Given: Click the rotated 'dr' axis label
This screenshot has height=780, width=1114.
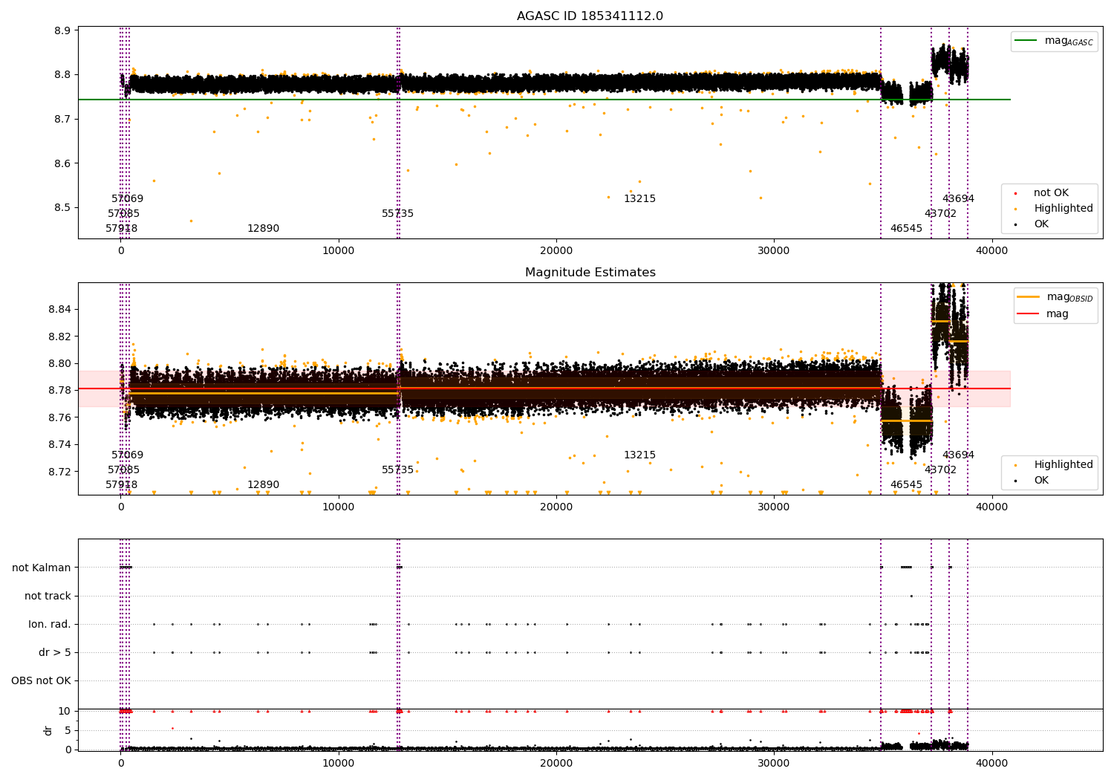Looking at the screenshot, I should [48, 731].
